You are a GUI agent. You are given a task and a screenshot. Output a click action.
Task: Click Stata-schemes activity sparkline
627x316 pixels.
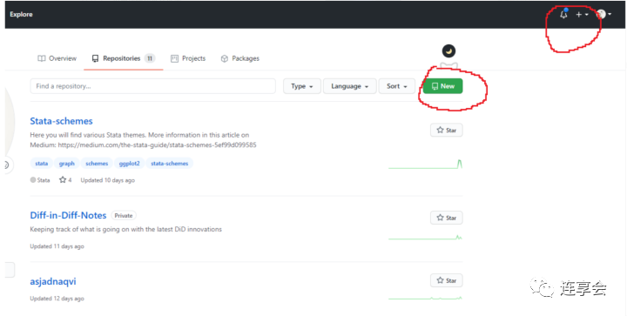point(426,165)
